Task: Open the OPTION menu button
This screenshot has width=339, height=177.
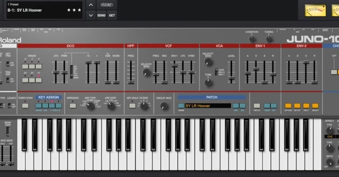Action: pyautogui.click(x=288, y=106)
